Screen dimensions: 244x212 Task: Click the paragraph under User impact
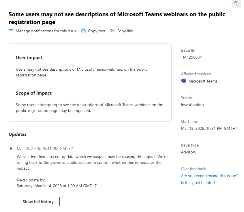[82, 72]
